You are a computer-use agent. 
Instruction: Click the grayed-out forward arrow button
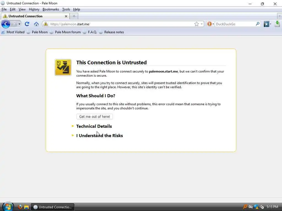click(14, 24)
